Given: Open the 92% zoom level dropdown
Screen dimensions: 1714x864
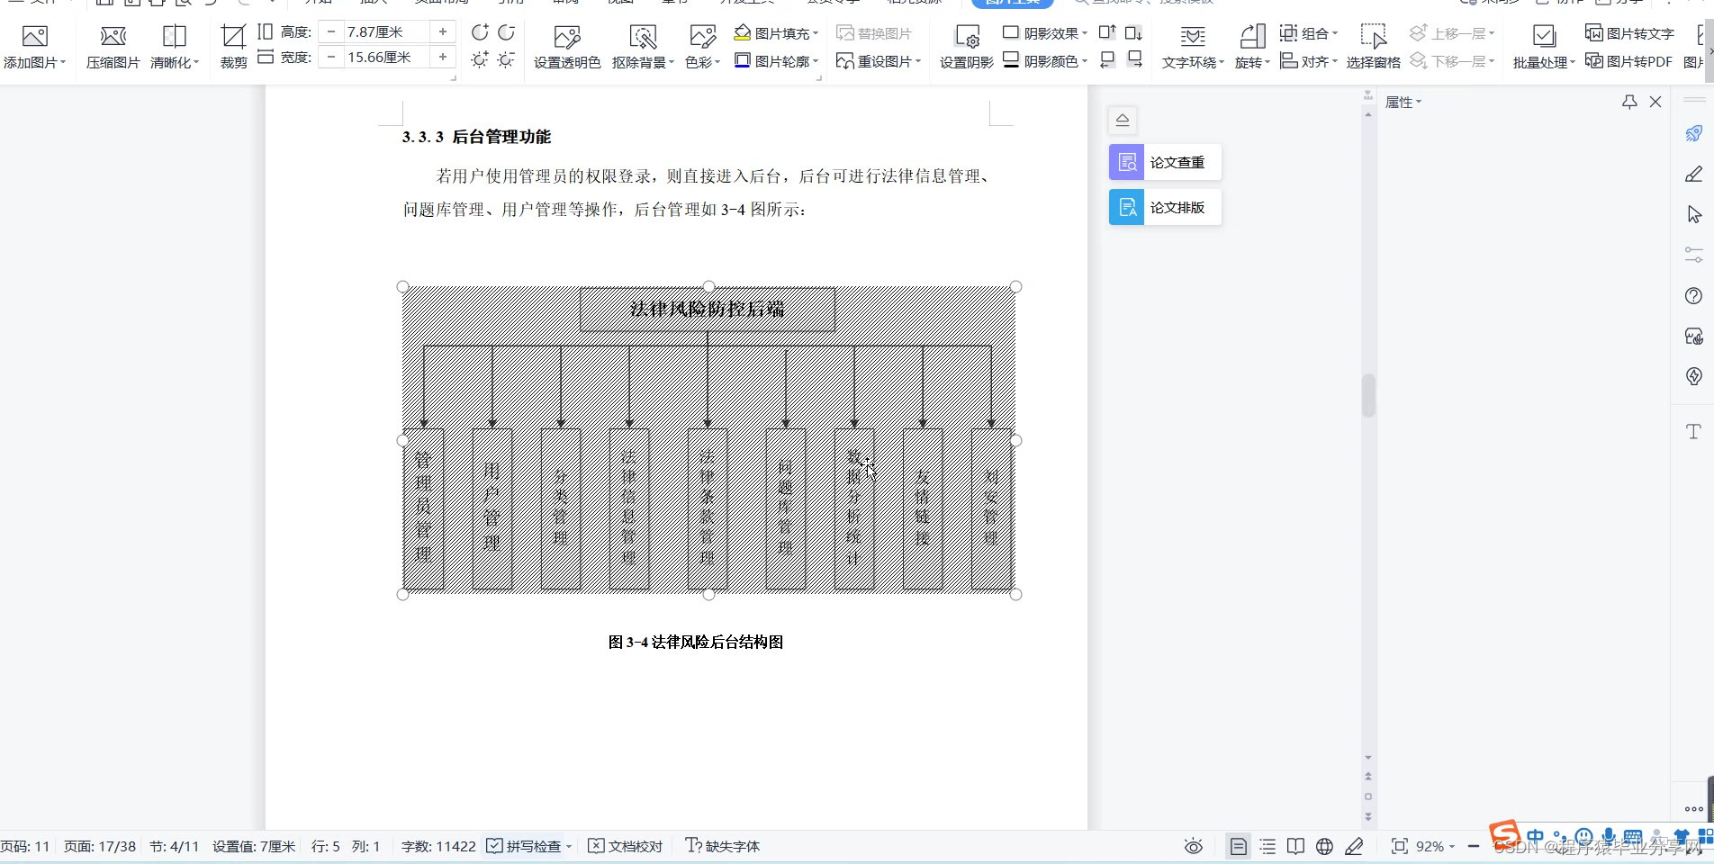Looking at the screenshot, I should [x=1452, y=847].
